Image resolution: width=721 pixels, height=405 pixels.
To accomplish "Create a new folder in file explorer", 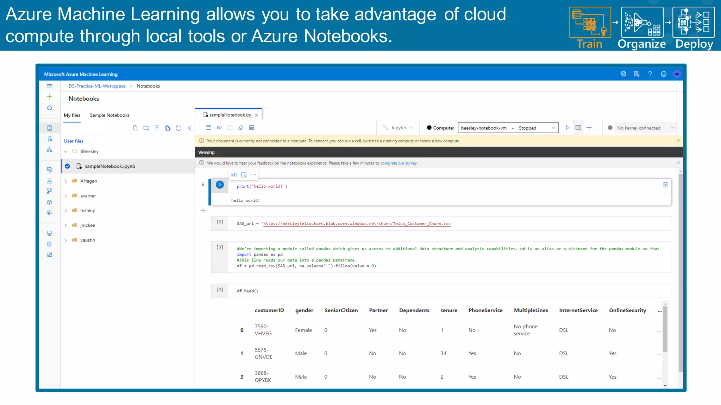I will click(146, 128).
